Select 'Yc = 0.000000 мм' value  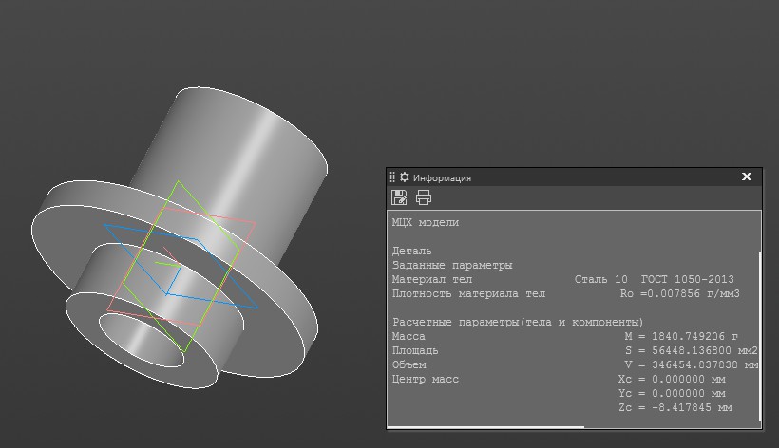672,394
